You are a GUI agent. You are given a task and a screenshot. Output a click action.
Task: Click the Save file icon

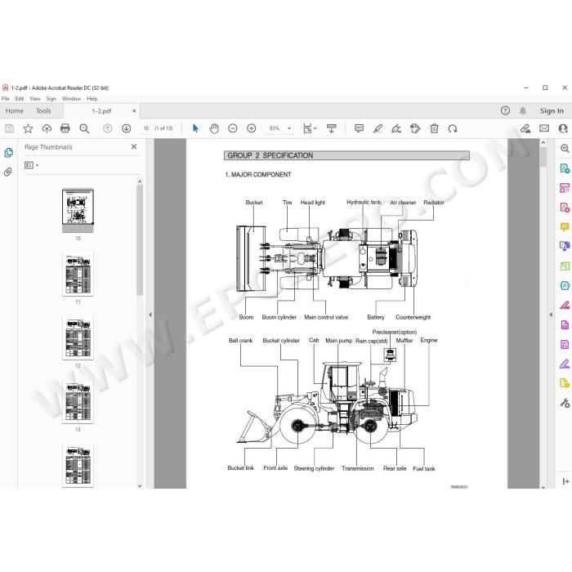[x=9, y=128]
